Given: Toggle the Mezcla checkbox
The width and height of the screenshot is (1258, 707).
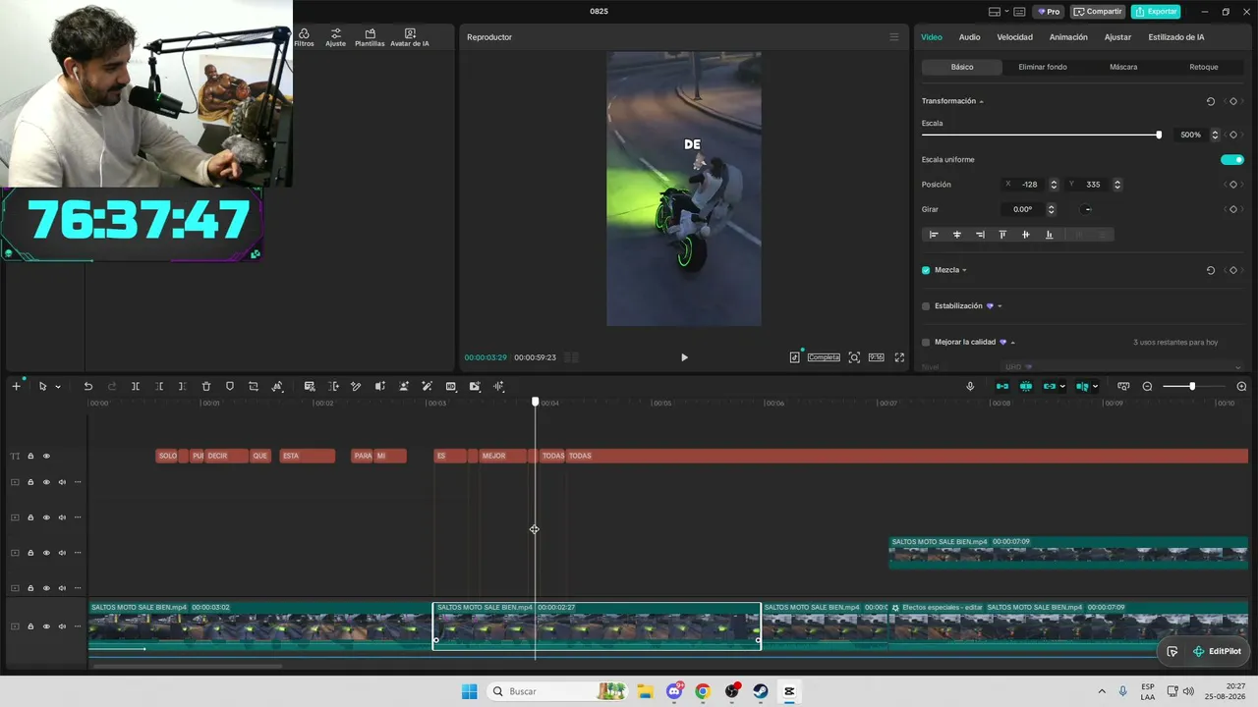Looking at the screenshot, I should [926, 270].
